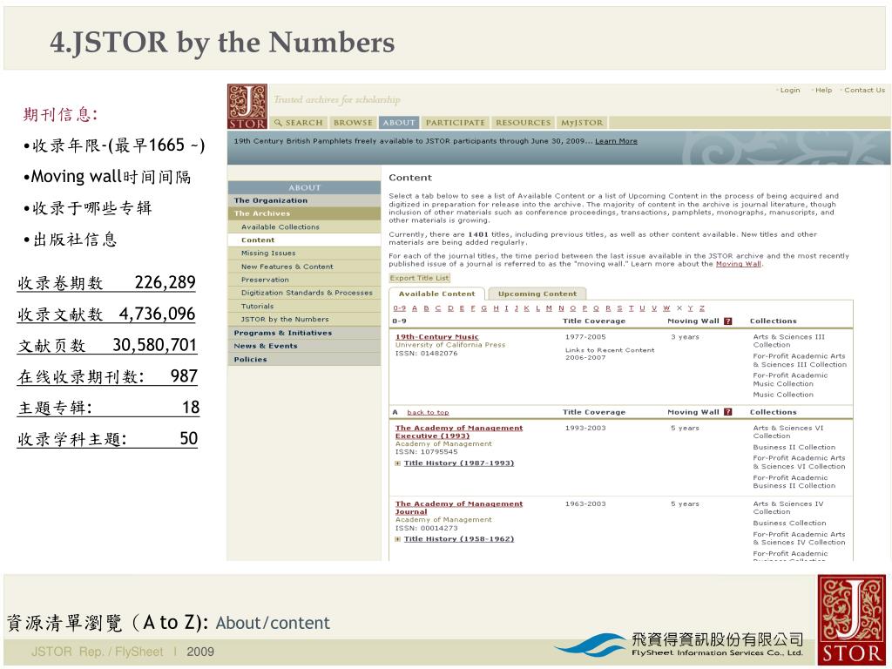892x669 pixels.
Task: Open Preservation in the sidebar
Action: pyautogui.click(x=304, y=280)
